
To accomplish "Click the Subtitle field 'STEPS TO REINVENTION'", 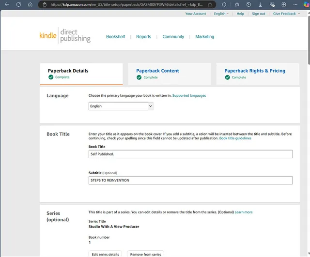I will tap(190, 180).
